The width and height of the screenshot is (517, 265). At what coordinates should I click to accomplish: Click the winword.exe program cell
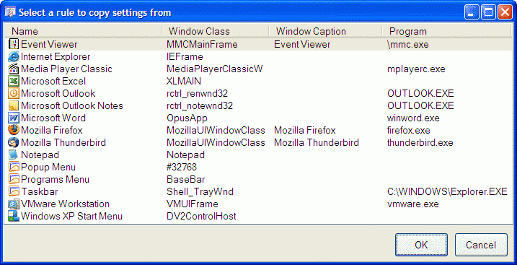(413, 118)
